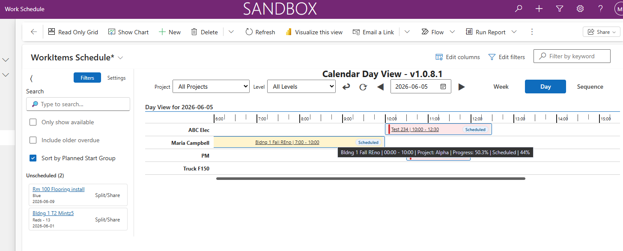Image resolution: width=623 pixels, height=251 pixels.
Task: Expand the Flow dropdown arrow
Action: pyautogui.click(x=452, y=32)
